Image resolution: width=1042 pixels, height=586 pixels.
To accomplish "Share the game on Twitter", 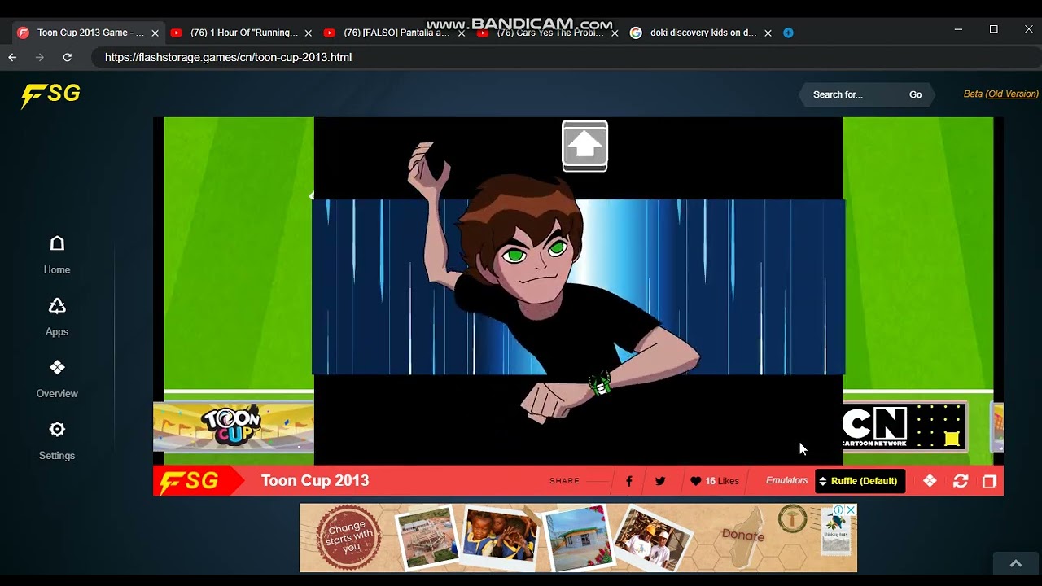I will (x=660, y=481).
